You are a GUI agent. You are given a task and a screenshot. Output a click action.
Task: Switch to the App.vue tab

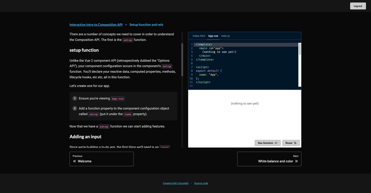click(213, 36)
